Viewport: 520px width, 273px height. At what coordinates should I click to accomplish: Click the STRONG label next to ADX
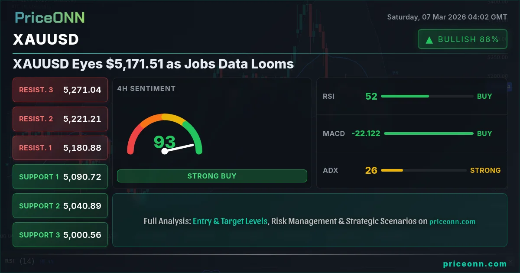click(485, 170)
